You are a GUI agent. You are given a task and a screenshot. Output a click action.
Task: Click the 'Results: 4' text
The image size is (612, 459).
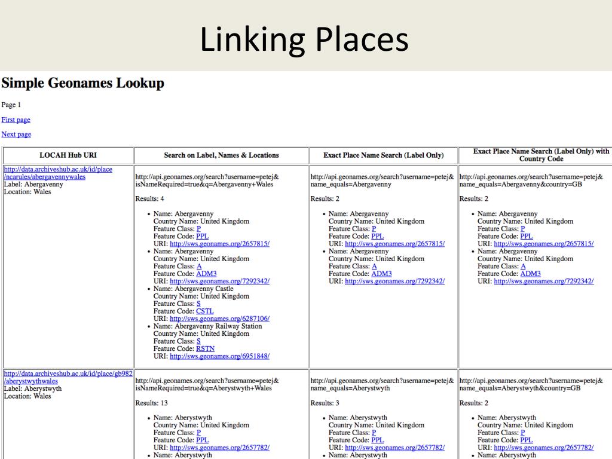[149, 198]
